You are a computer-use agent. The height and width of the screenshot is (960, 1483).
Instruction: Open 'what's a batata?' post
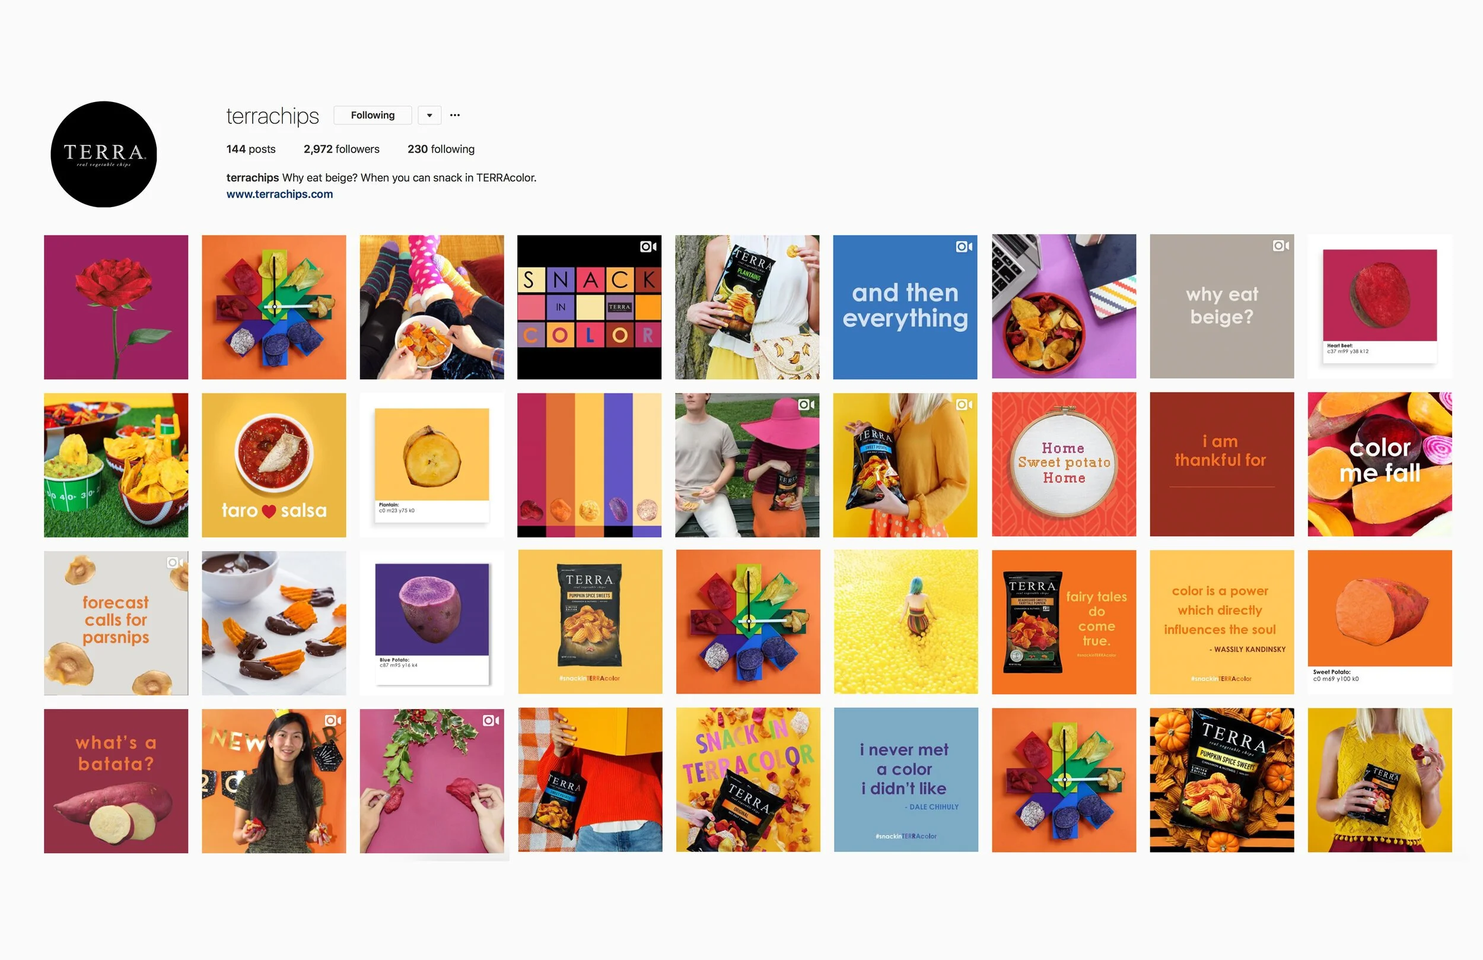tap(116, 780)
